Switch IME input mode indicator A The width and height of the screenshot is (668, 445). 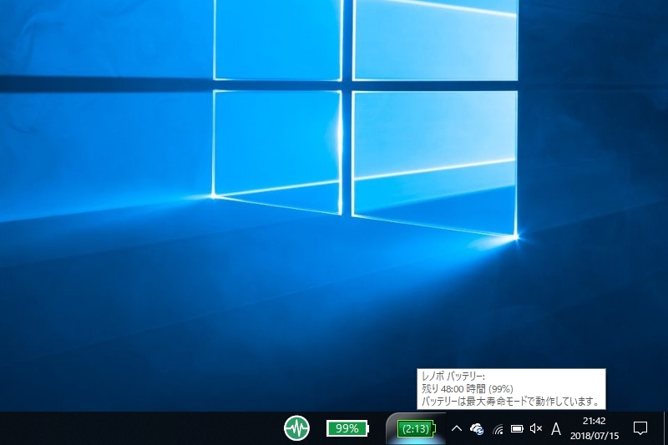click(555, 429)
